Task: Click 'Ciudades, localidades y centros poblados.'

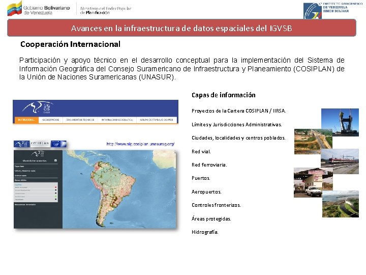Action: [x=238, y=137]
